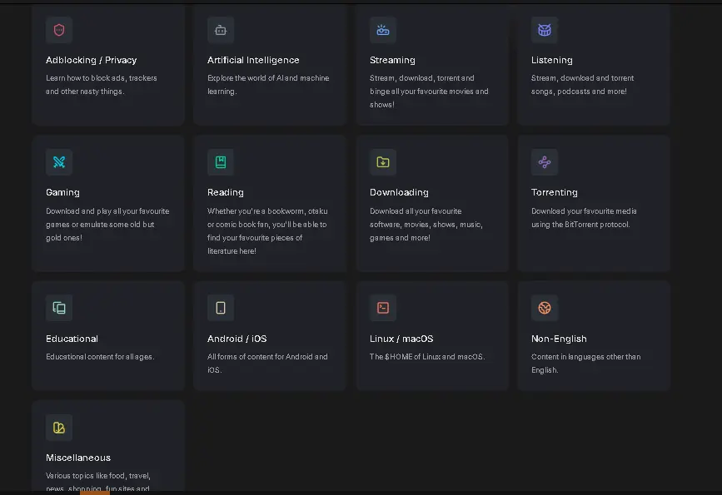Click the Torrenting card icon
The width and height of the screenshot is (722, 495).
(545, 162)
